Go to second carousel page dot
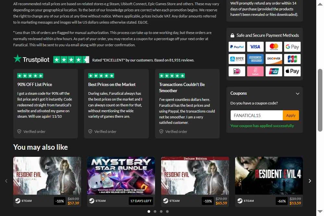Screen dimensions: 324x216 tap(155, 211)
